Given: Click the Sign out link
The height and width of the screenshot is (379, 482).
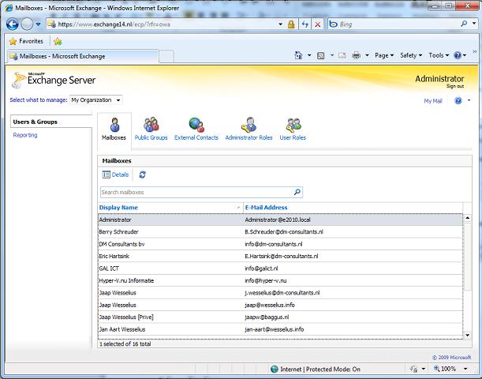Looking at the screenshot, I should click(x=455, y=86).
